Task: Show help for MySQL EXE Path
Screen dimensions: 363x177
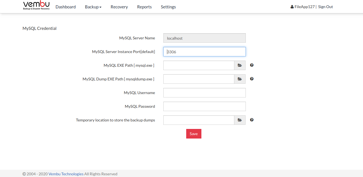Action: pos(252,65)
